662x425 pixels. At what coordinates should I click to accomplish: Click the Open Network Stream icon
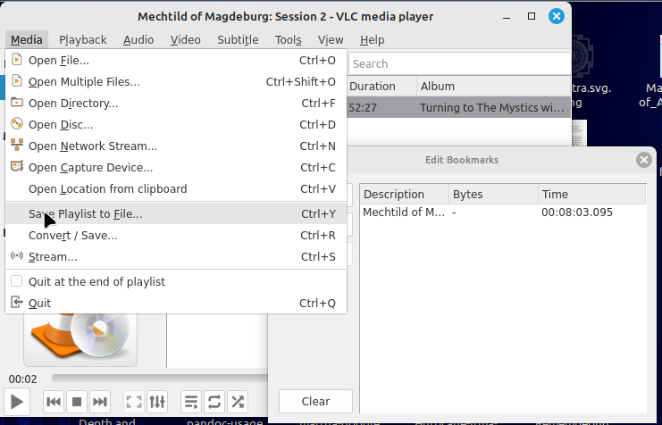tap(17, 146)
